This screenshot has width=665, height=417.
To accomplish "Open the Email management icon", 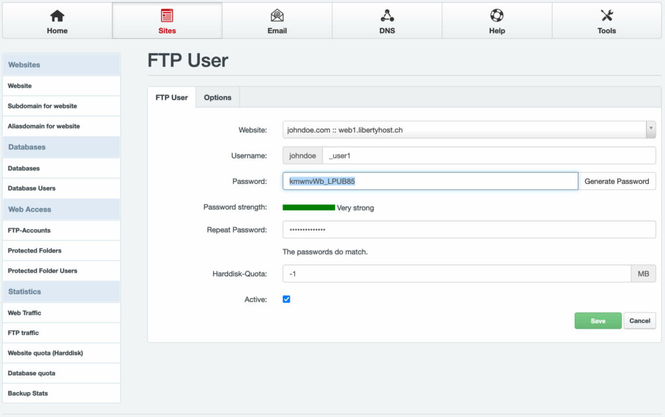I will pos(277,19).
